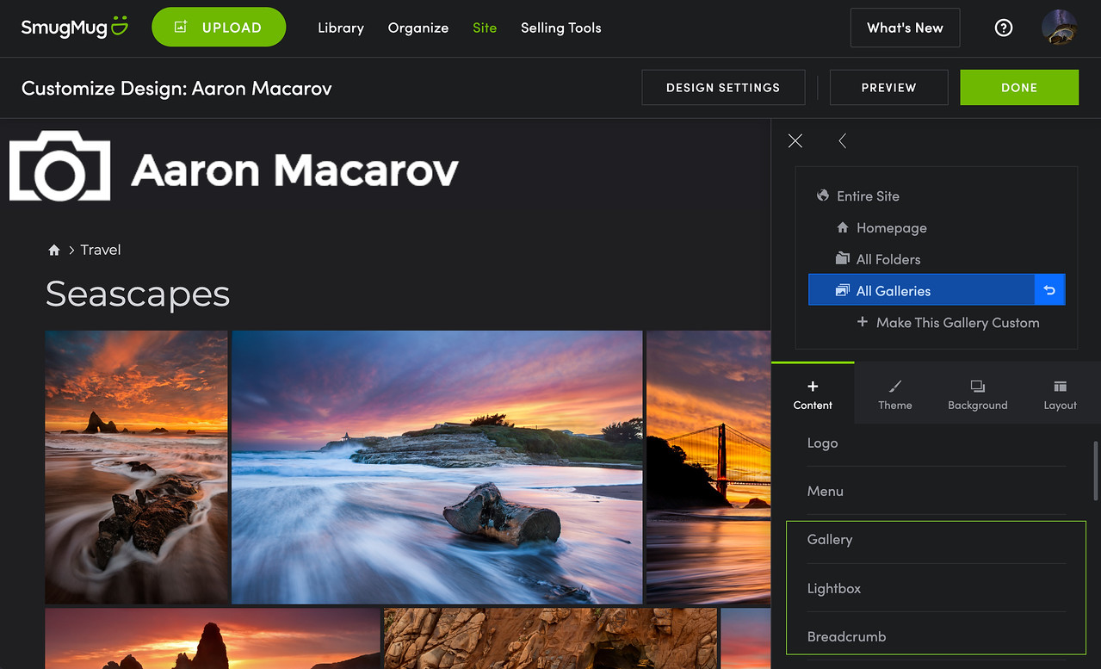
Task: Go back using the left chevron
Action: coord(843,141)
